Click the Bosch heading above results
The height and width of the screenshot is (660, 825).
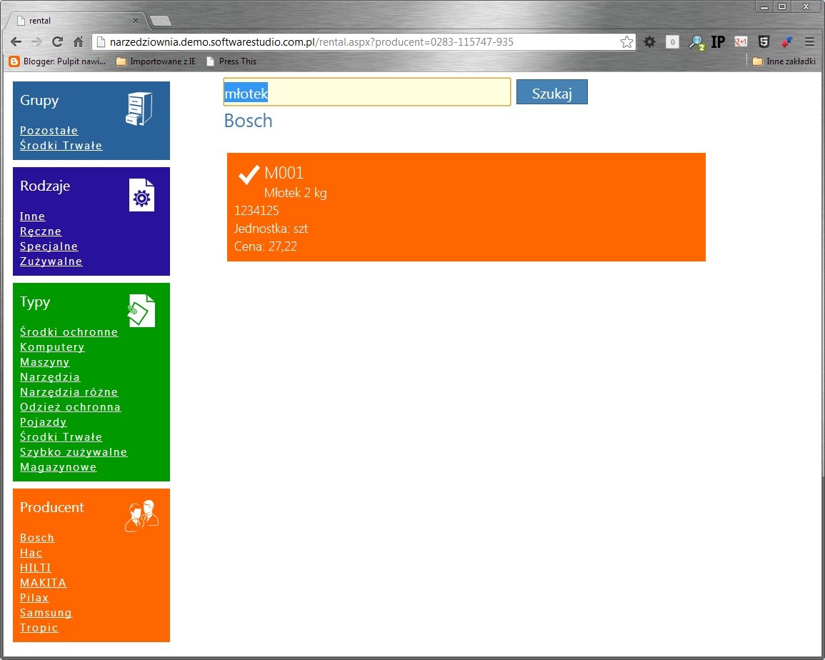[249, 121]
